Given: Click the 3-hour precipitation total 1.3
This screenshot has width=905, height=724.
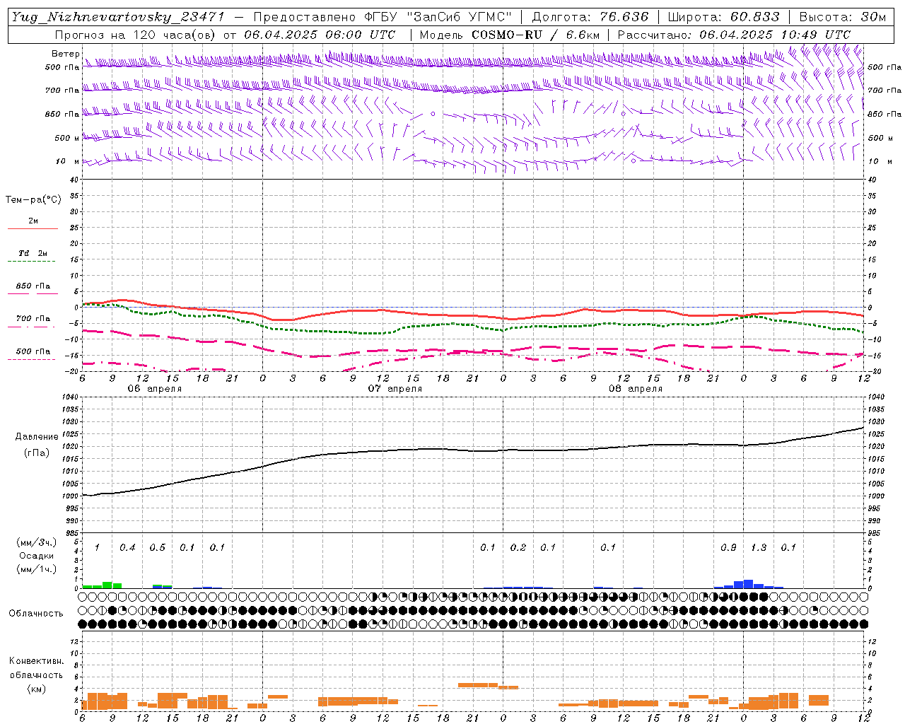Looking at the screenshot, I should 759,548.
